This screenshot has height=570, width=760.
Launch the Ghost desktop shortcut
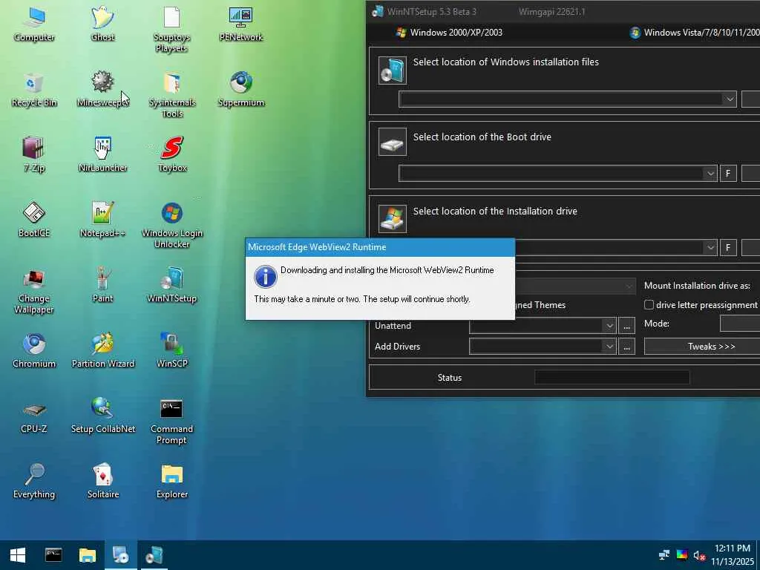point(102,24)
